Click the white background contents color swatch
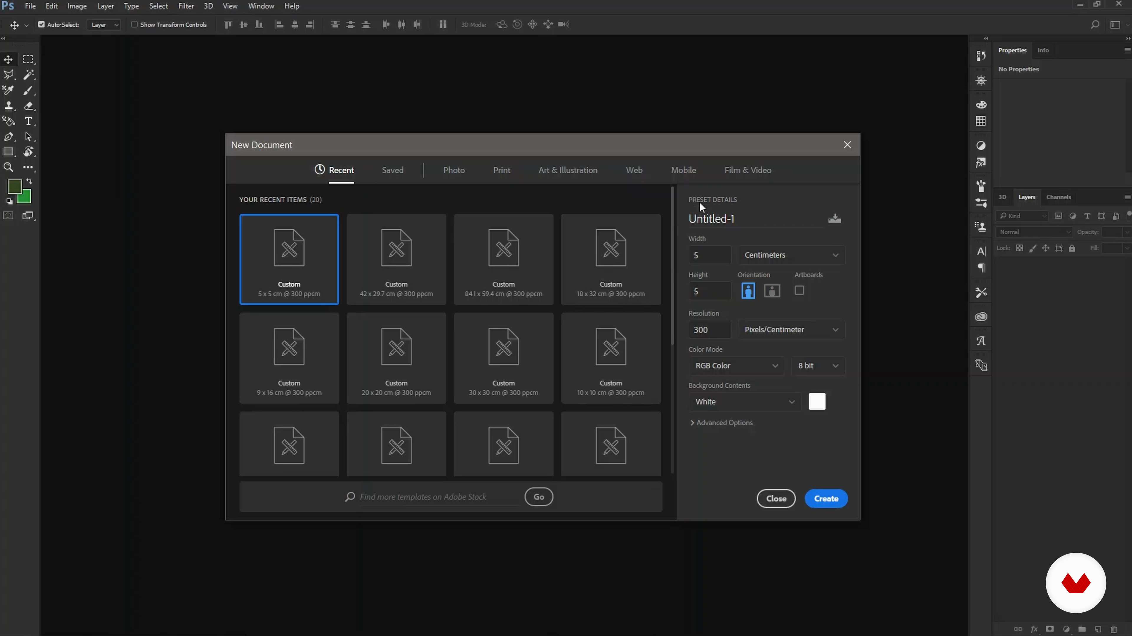Viewport: 1132px width, 636px height. [817, 402]
